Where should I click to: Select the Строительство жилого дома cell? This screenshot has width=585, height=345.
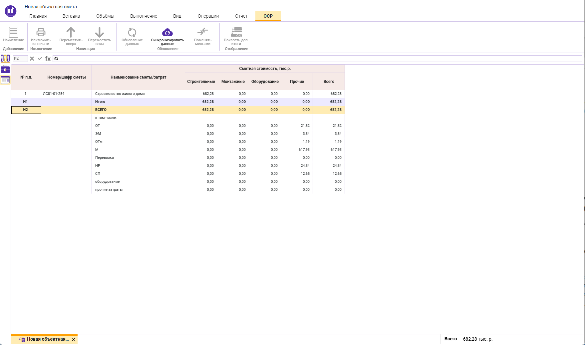click(x=138, y=94)
